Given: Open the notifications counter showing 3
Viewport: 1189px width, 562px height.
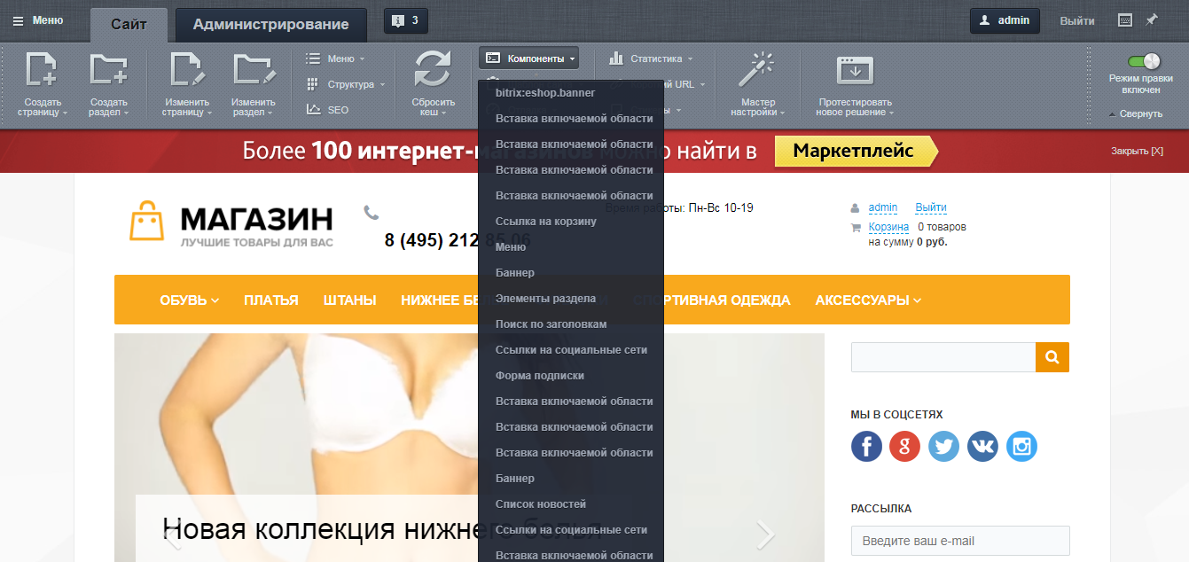Looking at the screenshot, I should (x=405, y=20).
